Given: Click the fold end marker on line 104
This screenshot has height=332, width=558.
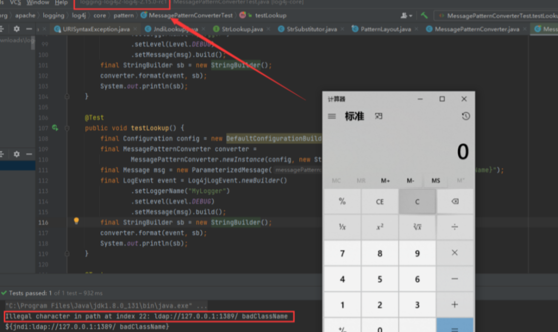Looking at the screenshot, I should 67,97.
